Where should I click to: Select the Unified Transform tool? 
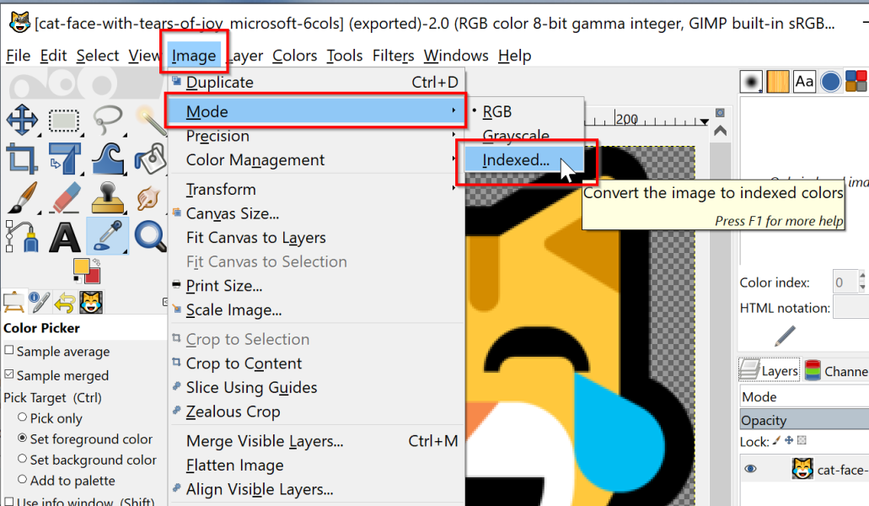[64, 158]
